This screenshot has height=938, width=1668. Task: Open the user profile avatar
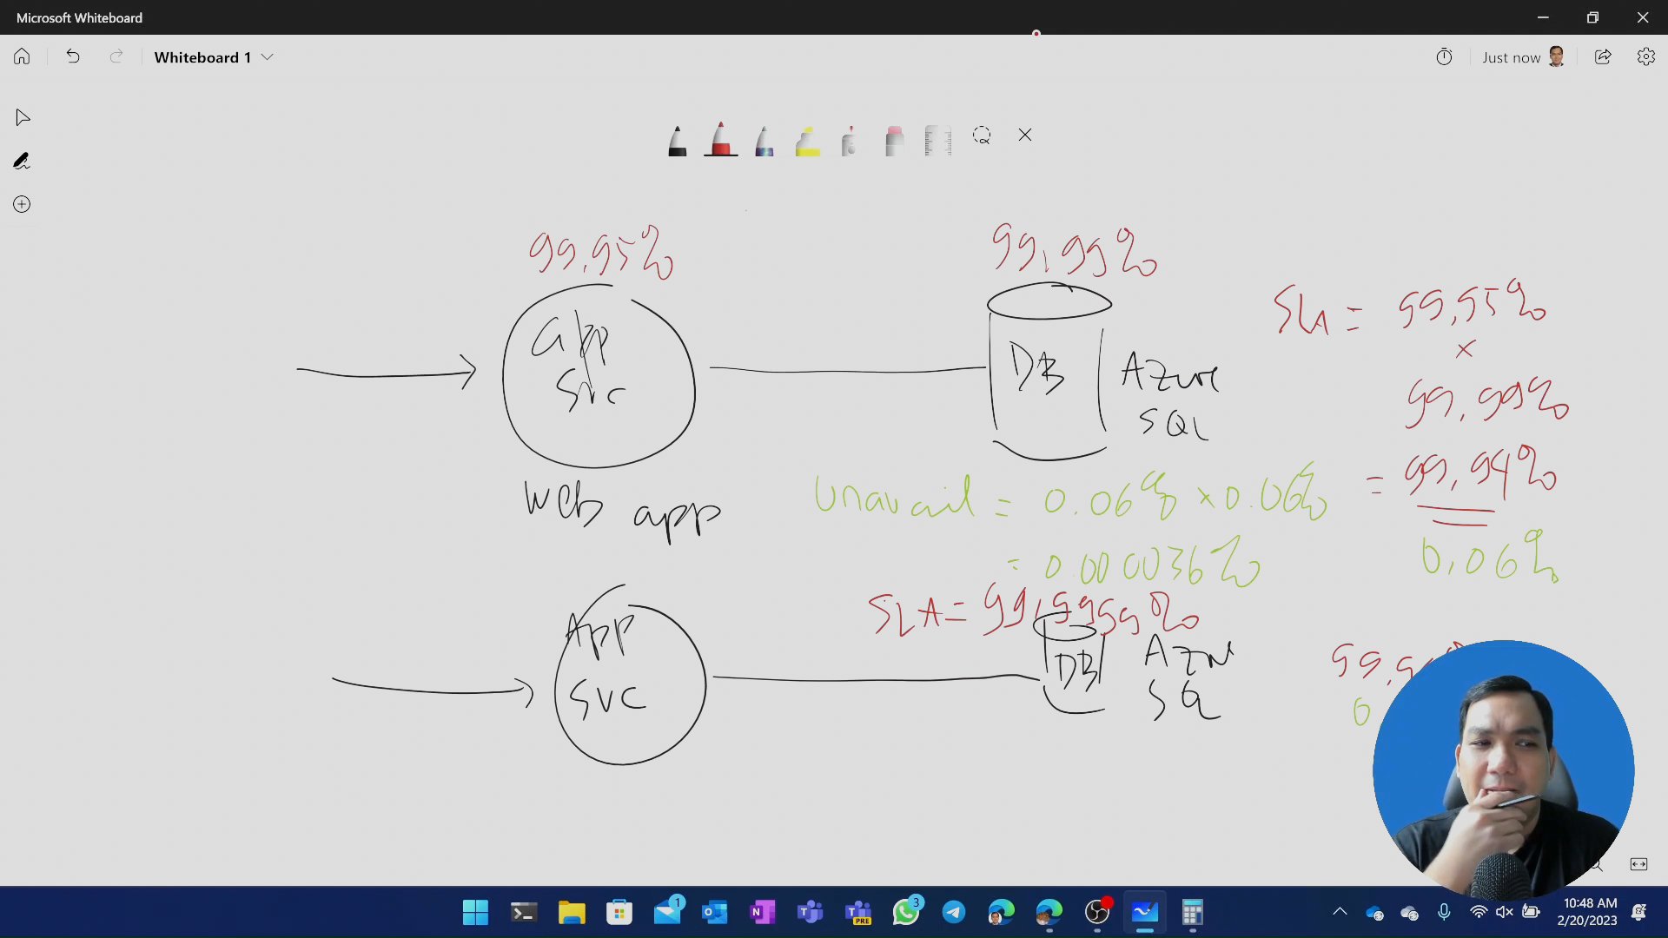pyautogui.click(x=1556, y=56)
